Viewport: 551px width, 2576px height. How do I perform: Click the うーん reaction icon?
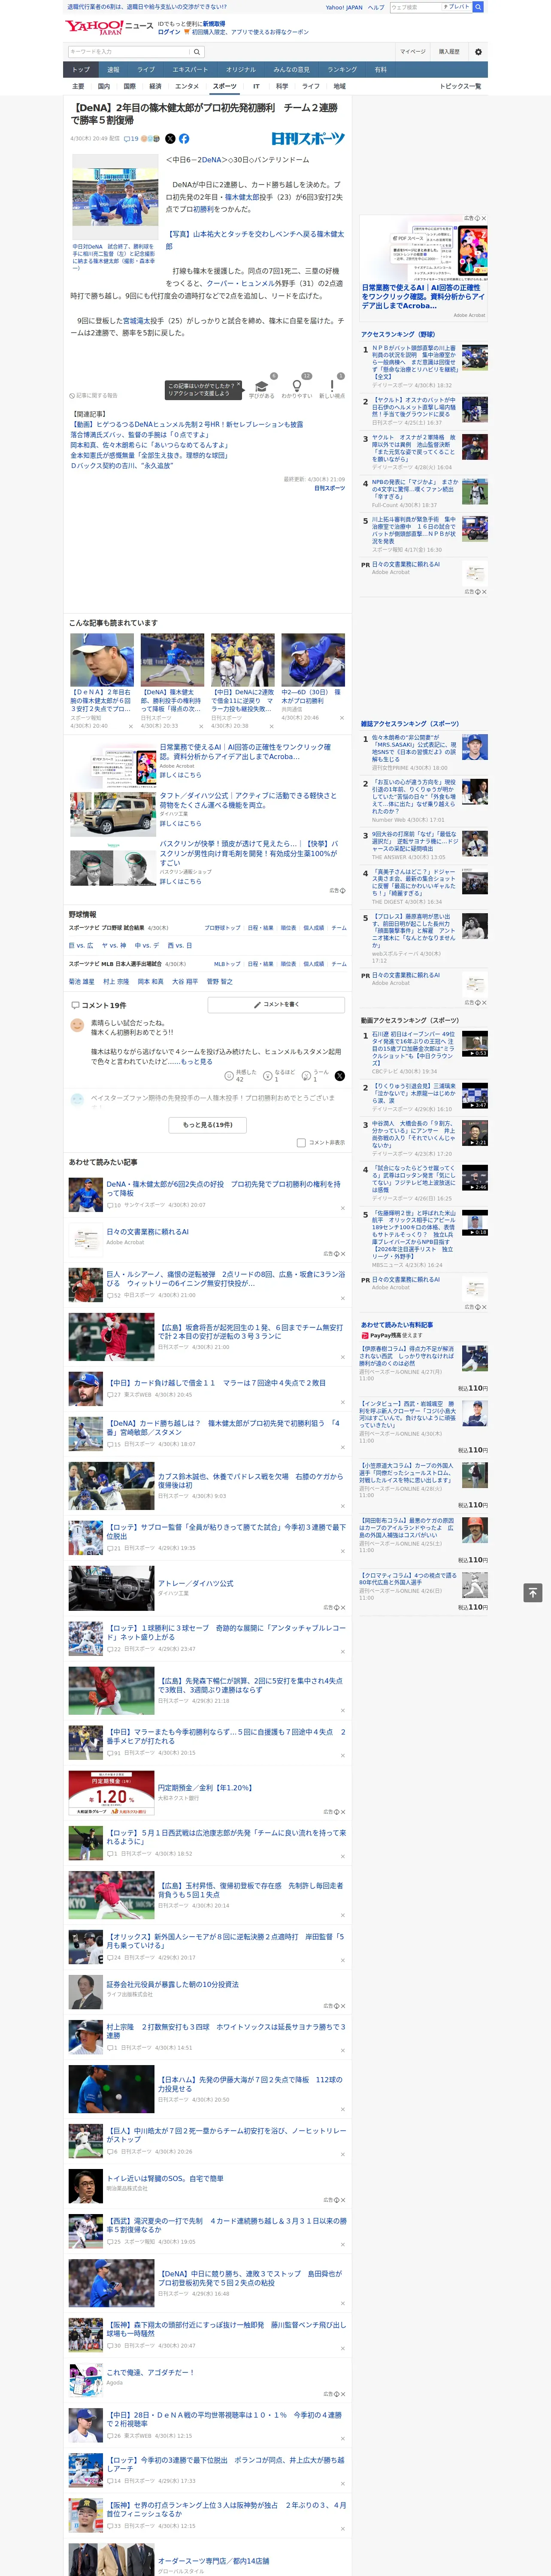[x=307, y=1076]
